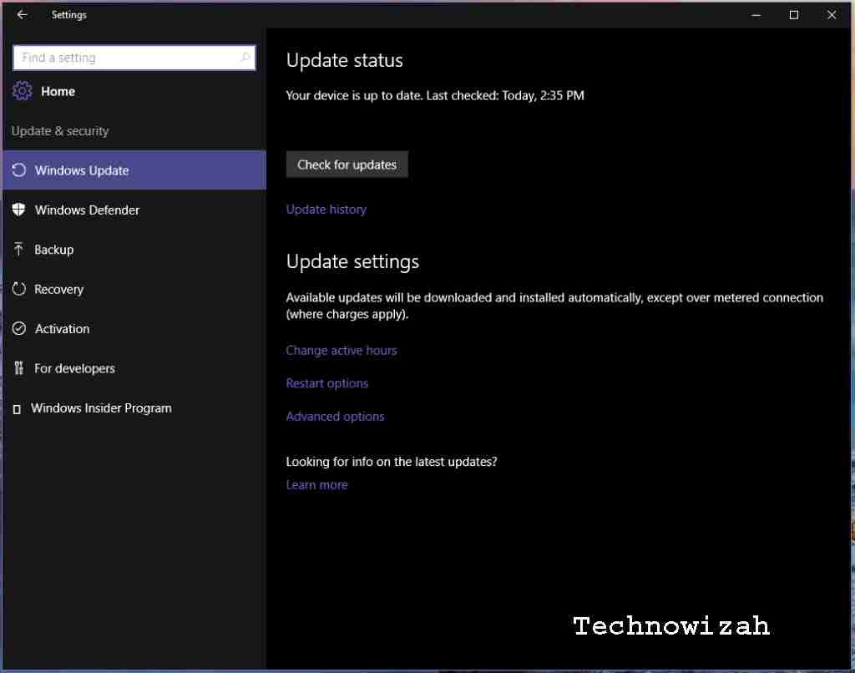Go back using the arrow icon

[23, 15]
